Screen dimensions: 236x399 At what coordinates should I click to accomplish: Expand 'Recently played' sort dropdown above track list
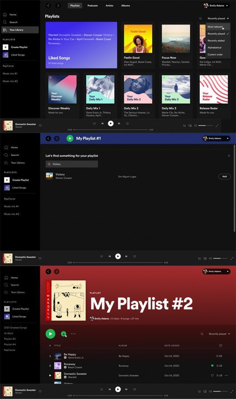point(219,334)
